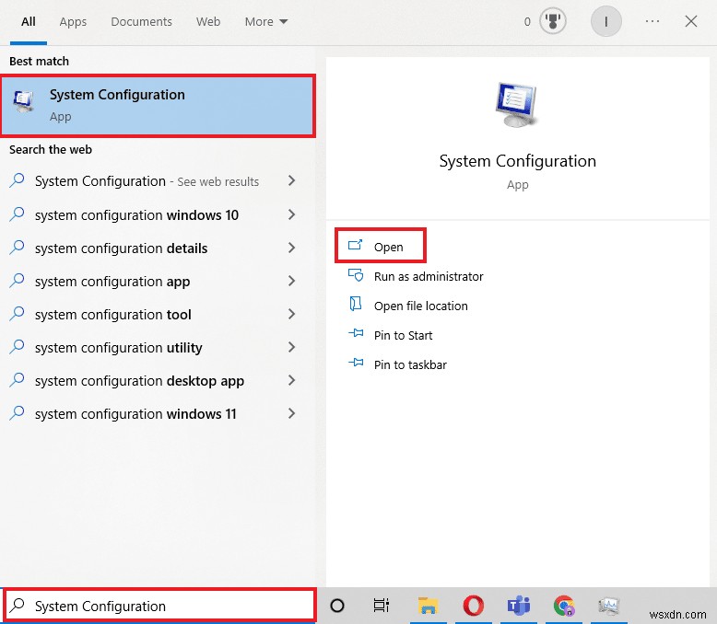Launch Google Chrome from the taskbar
Image resolution: width=717 pixels, height=624 pixels.
pos(564,606)
